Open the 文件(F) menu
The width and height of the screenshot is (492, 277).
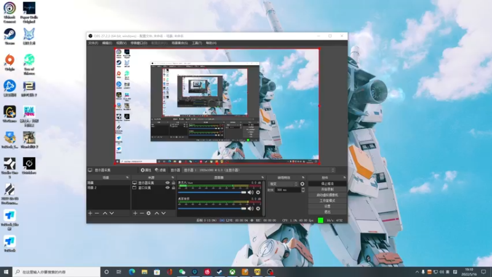pos(93,43)
